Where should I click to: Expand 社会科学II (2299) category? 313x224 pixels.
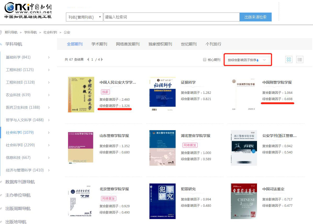coord(49,145)
